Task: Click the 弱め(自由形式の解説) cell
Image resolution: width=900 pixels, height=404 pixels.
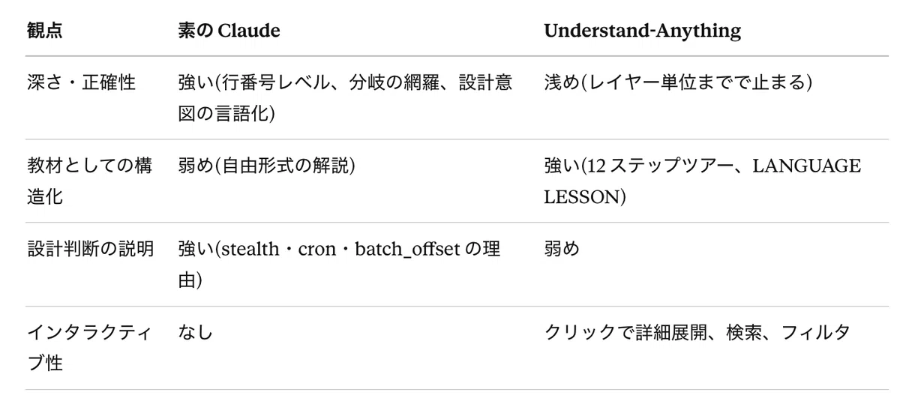Action: (266, 166)
